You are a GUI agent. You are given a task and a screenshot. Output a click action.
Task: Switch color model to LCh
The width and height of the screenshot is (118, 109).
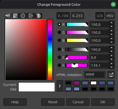point(100,16)
